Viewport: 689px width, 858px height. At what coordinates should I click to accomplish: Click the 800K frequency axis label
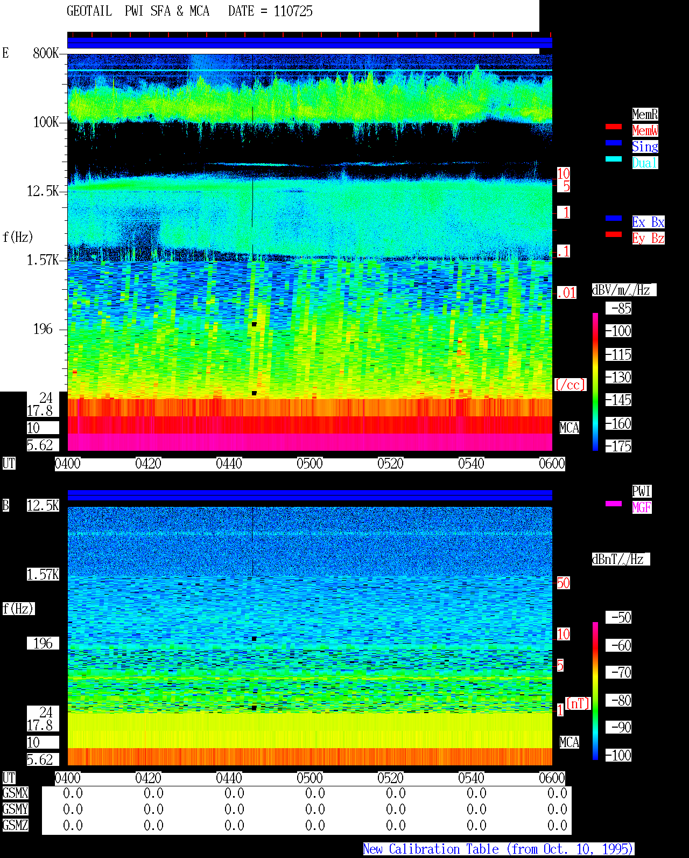46,53
